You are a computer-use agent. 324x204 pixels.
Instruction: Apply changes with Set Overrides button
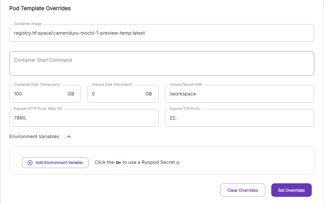(x=291, y=190)
